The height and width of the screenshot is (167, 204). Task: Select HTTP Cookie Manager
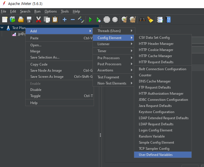click(x=163, y=50)
